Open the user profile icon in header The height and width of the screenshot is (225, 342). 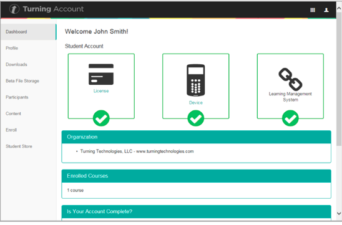click(326, 10)
